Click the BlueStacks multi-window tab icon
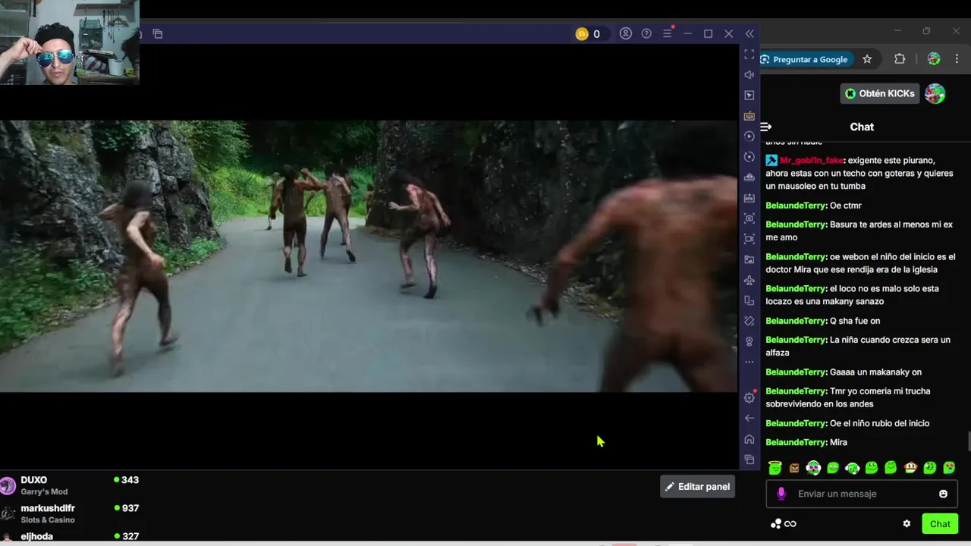Viewport: 971px width, 546px height. pos(158,33)
